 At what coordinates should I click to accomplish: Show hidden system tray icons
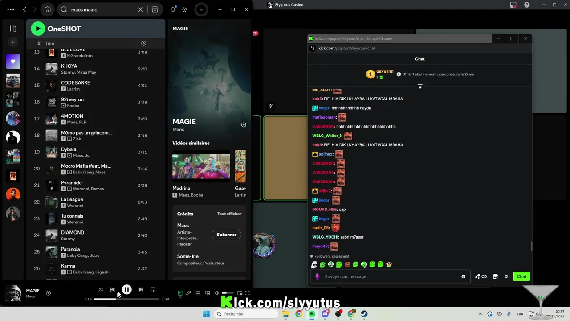(x=480, y=314)
